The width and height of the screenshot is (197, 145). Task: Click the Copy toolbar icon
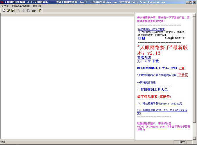click(24, 10)
